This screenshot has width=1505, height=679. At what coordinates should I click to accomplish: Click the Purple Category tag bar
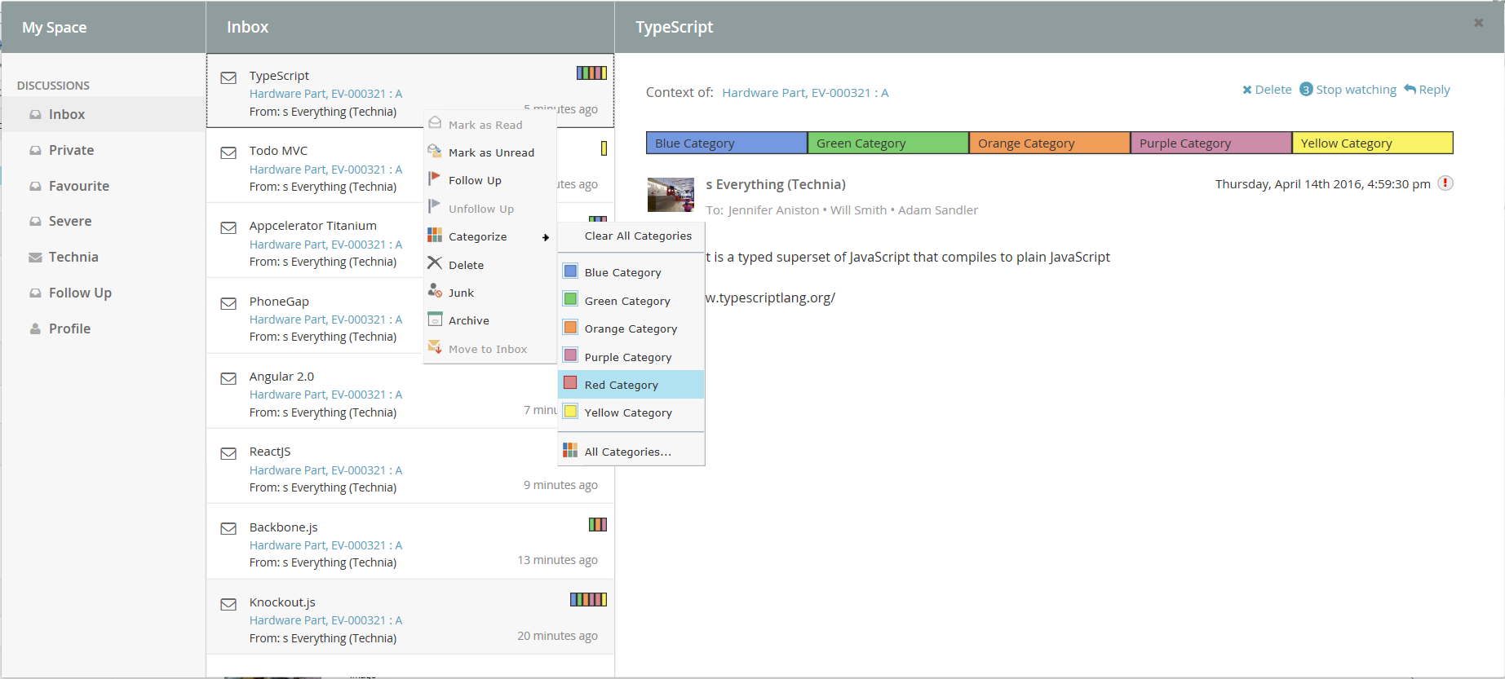1211,143
